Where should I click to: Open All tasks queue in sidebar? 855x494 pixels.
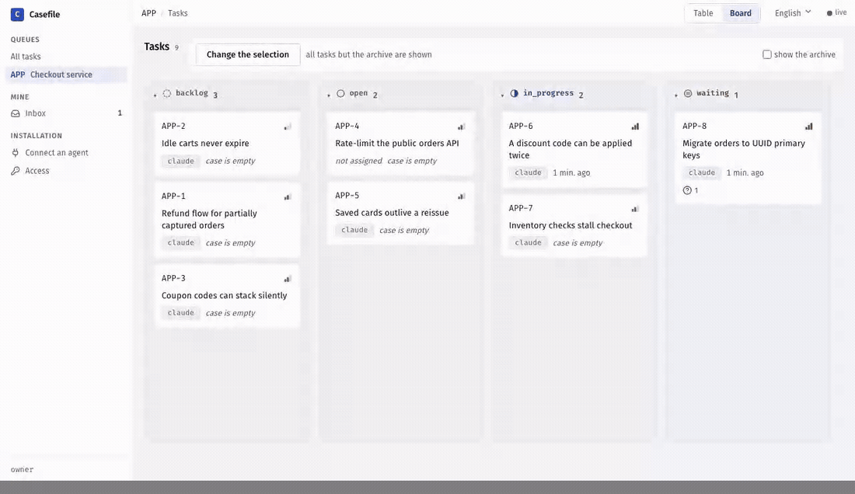66,57
